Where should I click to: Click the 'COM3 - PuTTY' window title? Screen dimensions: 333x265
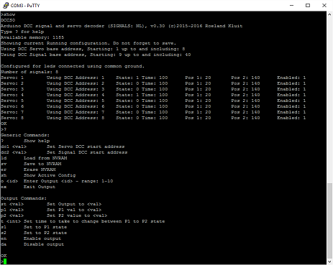(x=25, y=6)
